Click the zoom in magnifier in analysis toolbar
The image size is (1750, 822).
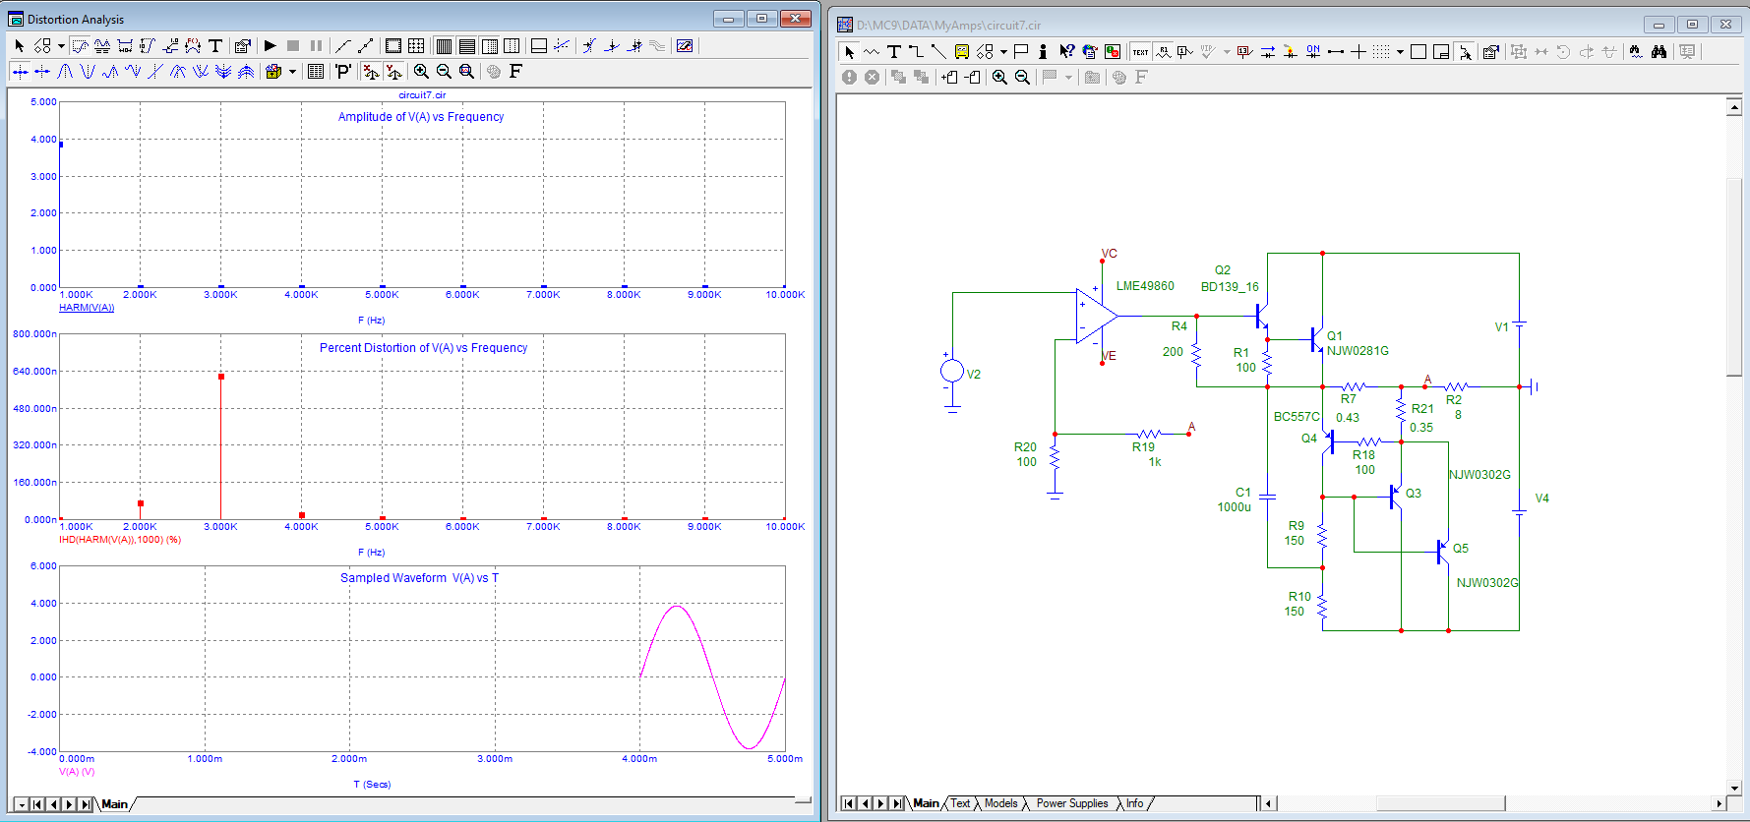click(x=421, y=72)
